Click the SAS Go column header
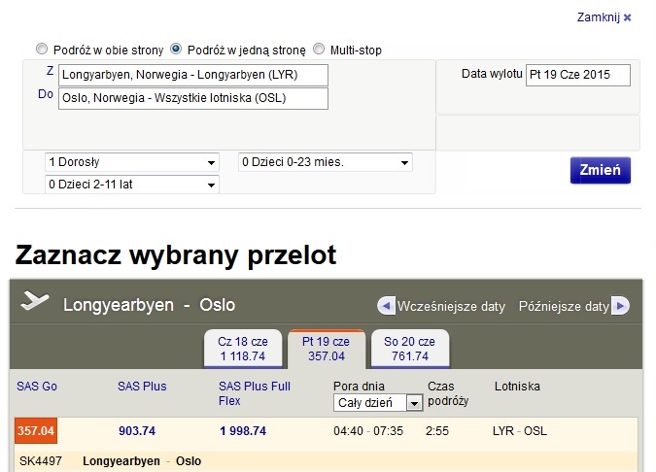 click(x=37, y=387)
